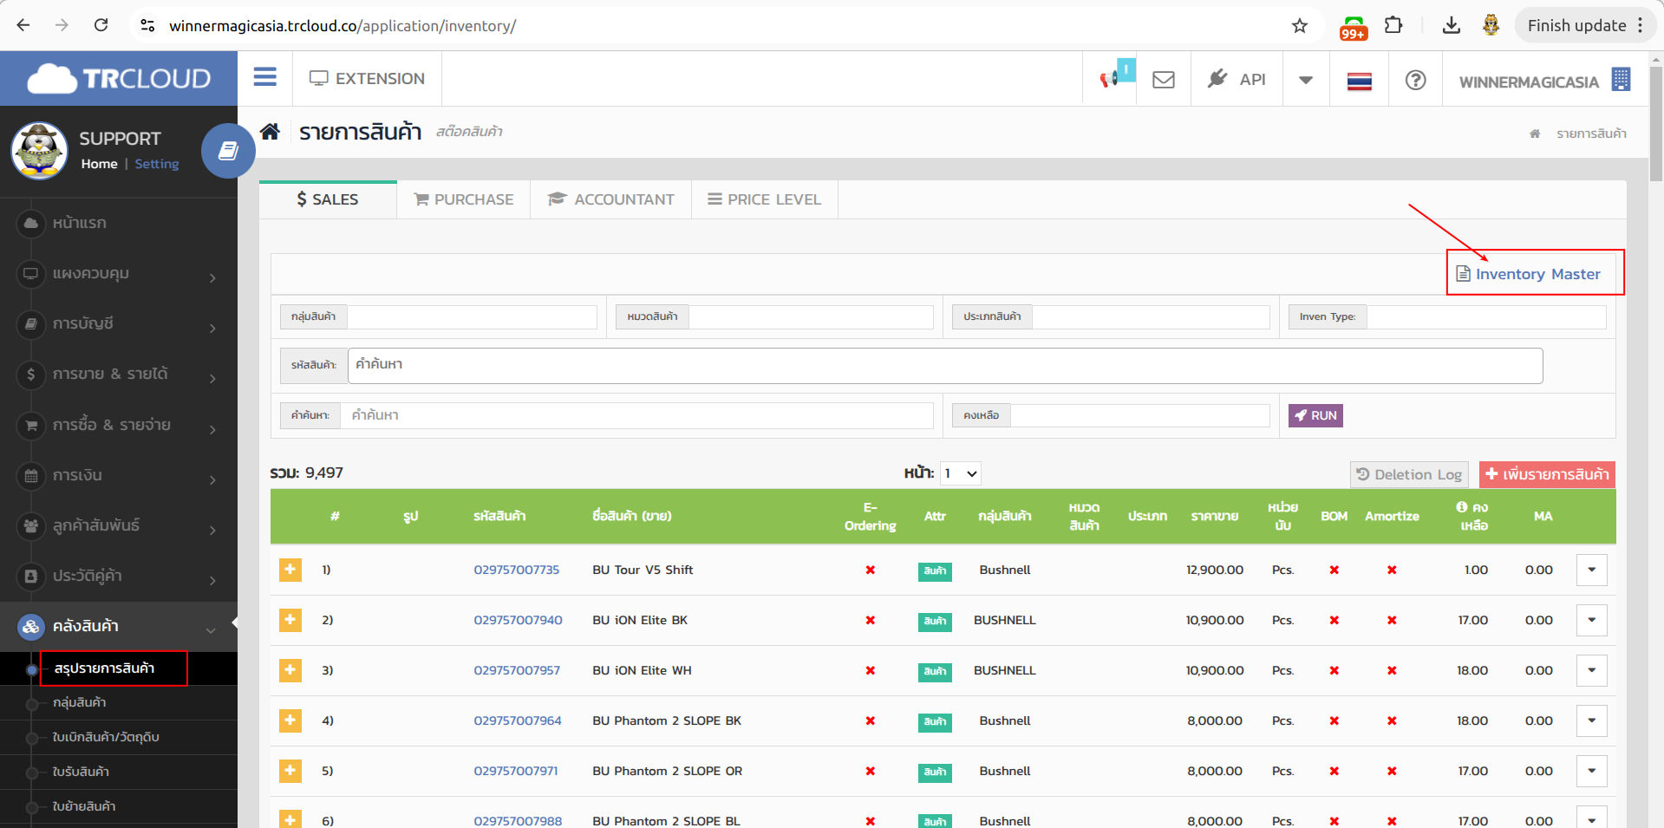This screenshot has width=1664, height=828.
Task: Click the API plug icon
Action: 1218,79
